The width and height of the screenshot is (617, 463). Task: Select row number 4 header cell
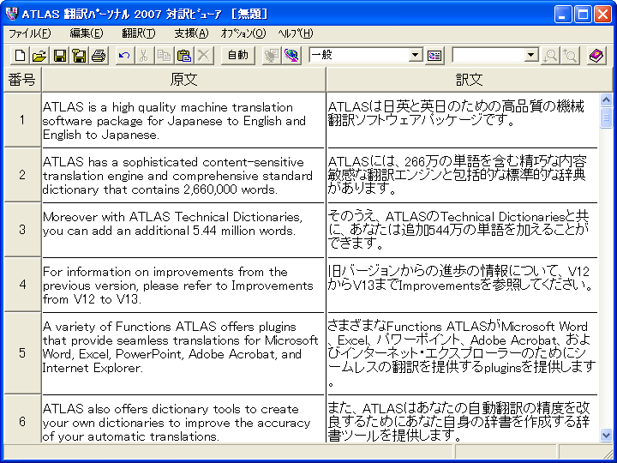click(22, 285)
